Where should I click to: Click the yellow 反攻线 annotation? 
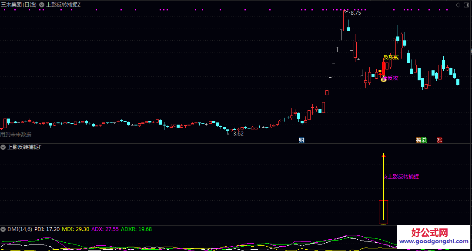[x=391, y=57]
